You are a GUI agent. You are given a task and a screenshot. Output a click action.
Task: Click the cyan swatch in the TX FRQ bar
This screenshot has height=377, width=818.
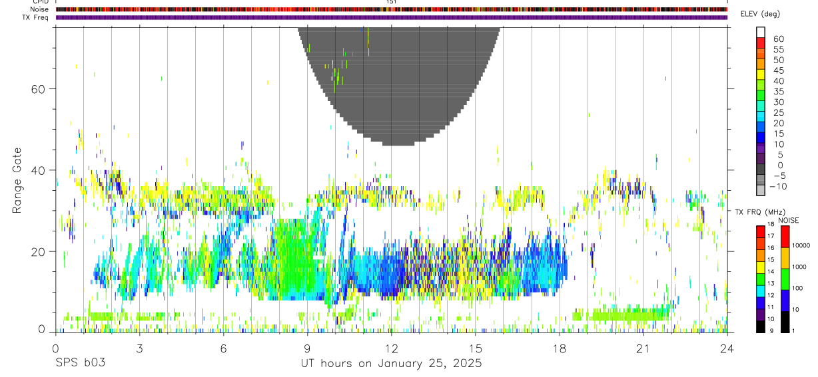[761, 291]
